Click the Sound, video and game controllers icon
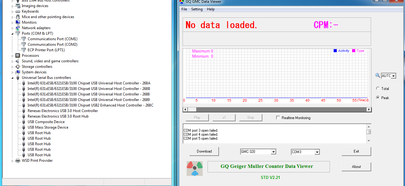This screenshot has height=186, width=405. click(x=18, y=61)
